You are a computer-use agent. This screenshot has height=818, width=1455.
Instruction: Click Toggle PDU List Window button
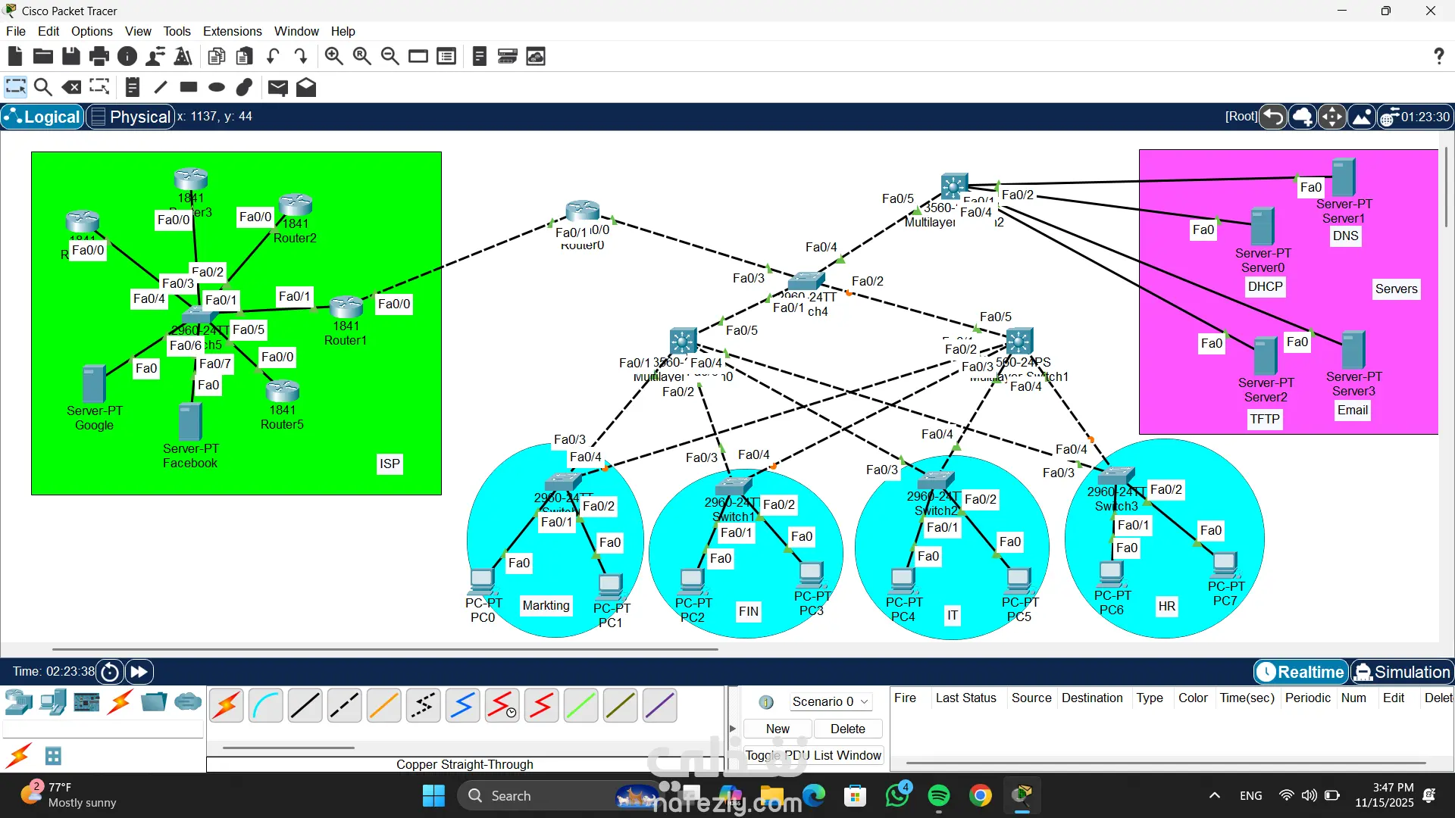[813, 755]
